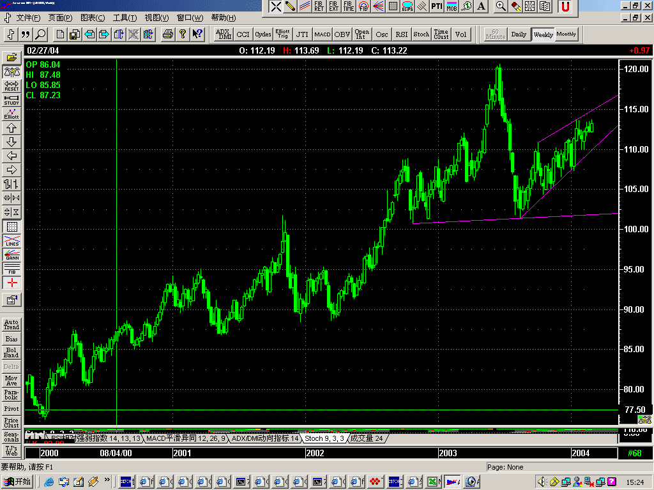Apply Bol Band from the sidebar
Viewport: 654px width, 490px height.
click(11, 352)
